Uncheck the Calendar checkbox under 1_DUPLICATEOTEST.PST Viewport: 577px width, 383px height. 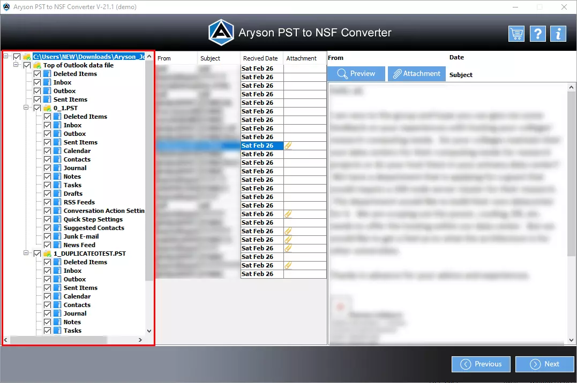point(48,296)
